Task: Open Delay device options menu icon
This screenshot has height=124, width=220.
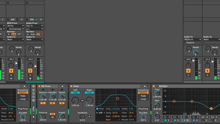Action: (148, 86)
